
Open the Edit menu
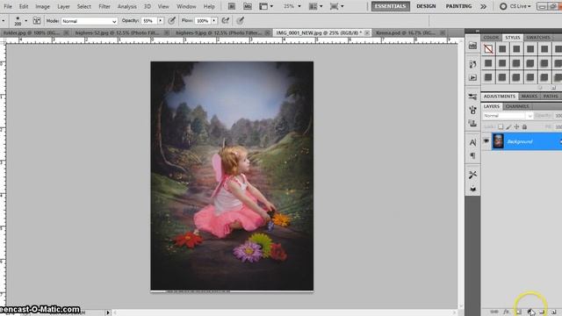click(24, 6)
